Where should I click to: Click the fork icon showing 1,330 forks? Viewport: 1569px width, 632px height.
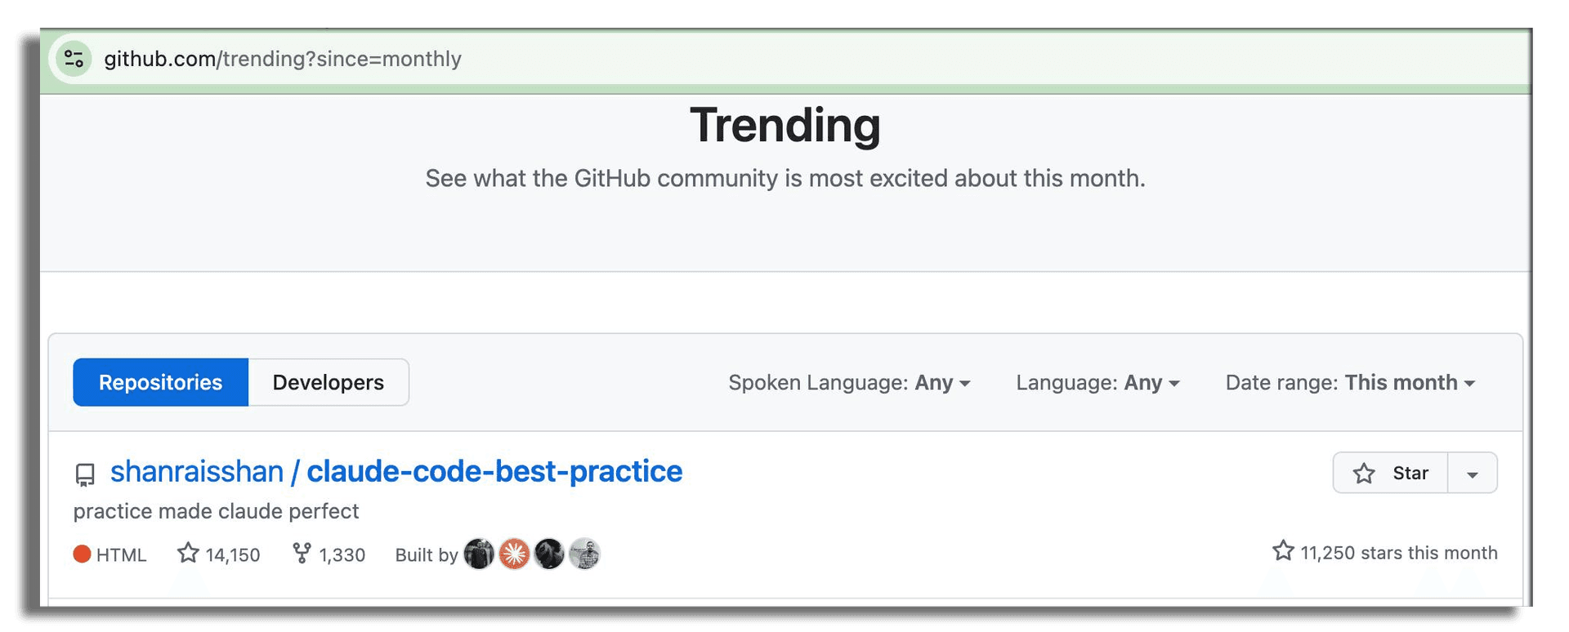pyautogui.click(x=302, y=554)
